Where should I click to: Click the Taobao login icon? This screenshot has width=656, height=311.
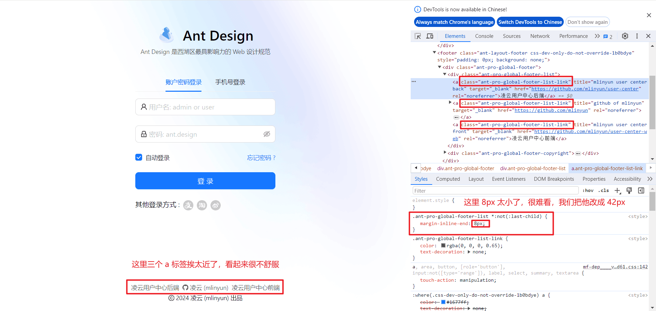(202, 205)
